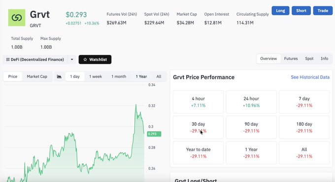Click the Max Supply label

click(x=51, y=39)
